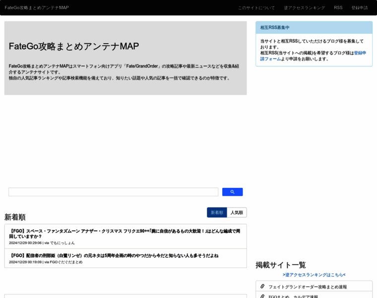Viewport: 377px width, 298px height.
Task: Open the スペース・ファンタズムーン フリクエ90++ article
Action: 125,233
